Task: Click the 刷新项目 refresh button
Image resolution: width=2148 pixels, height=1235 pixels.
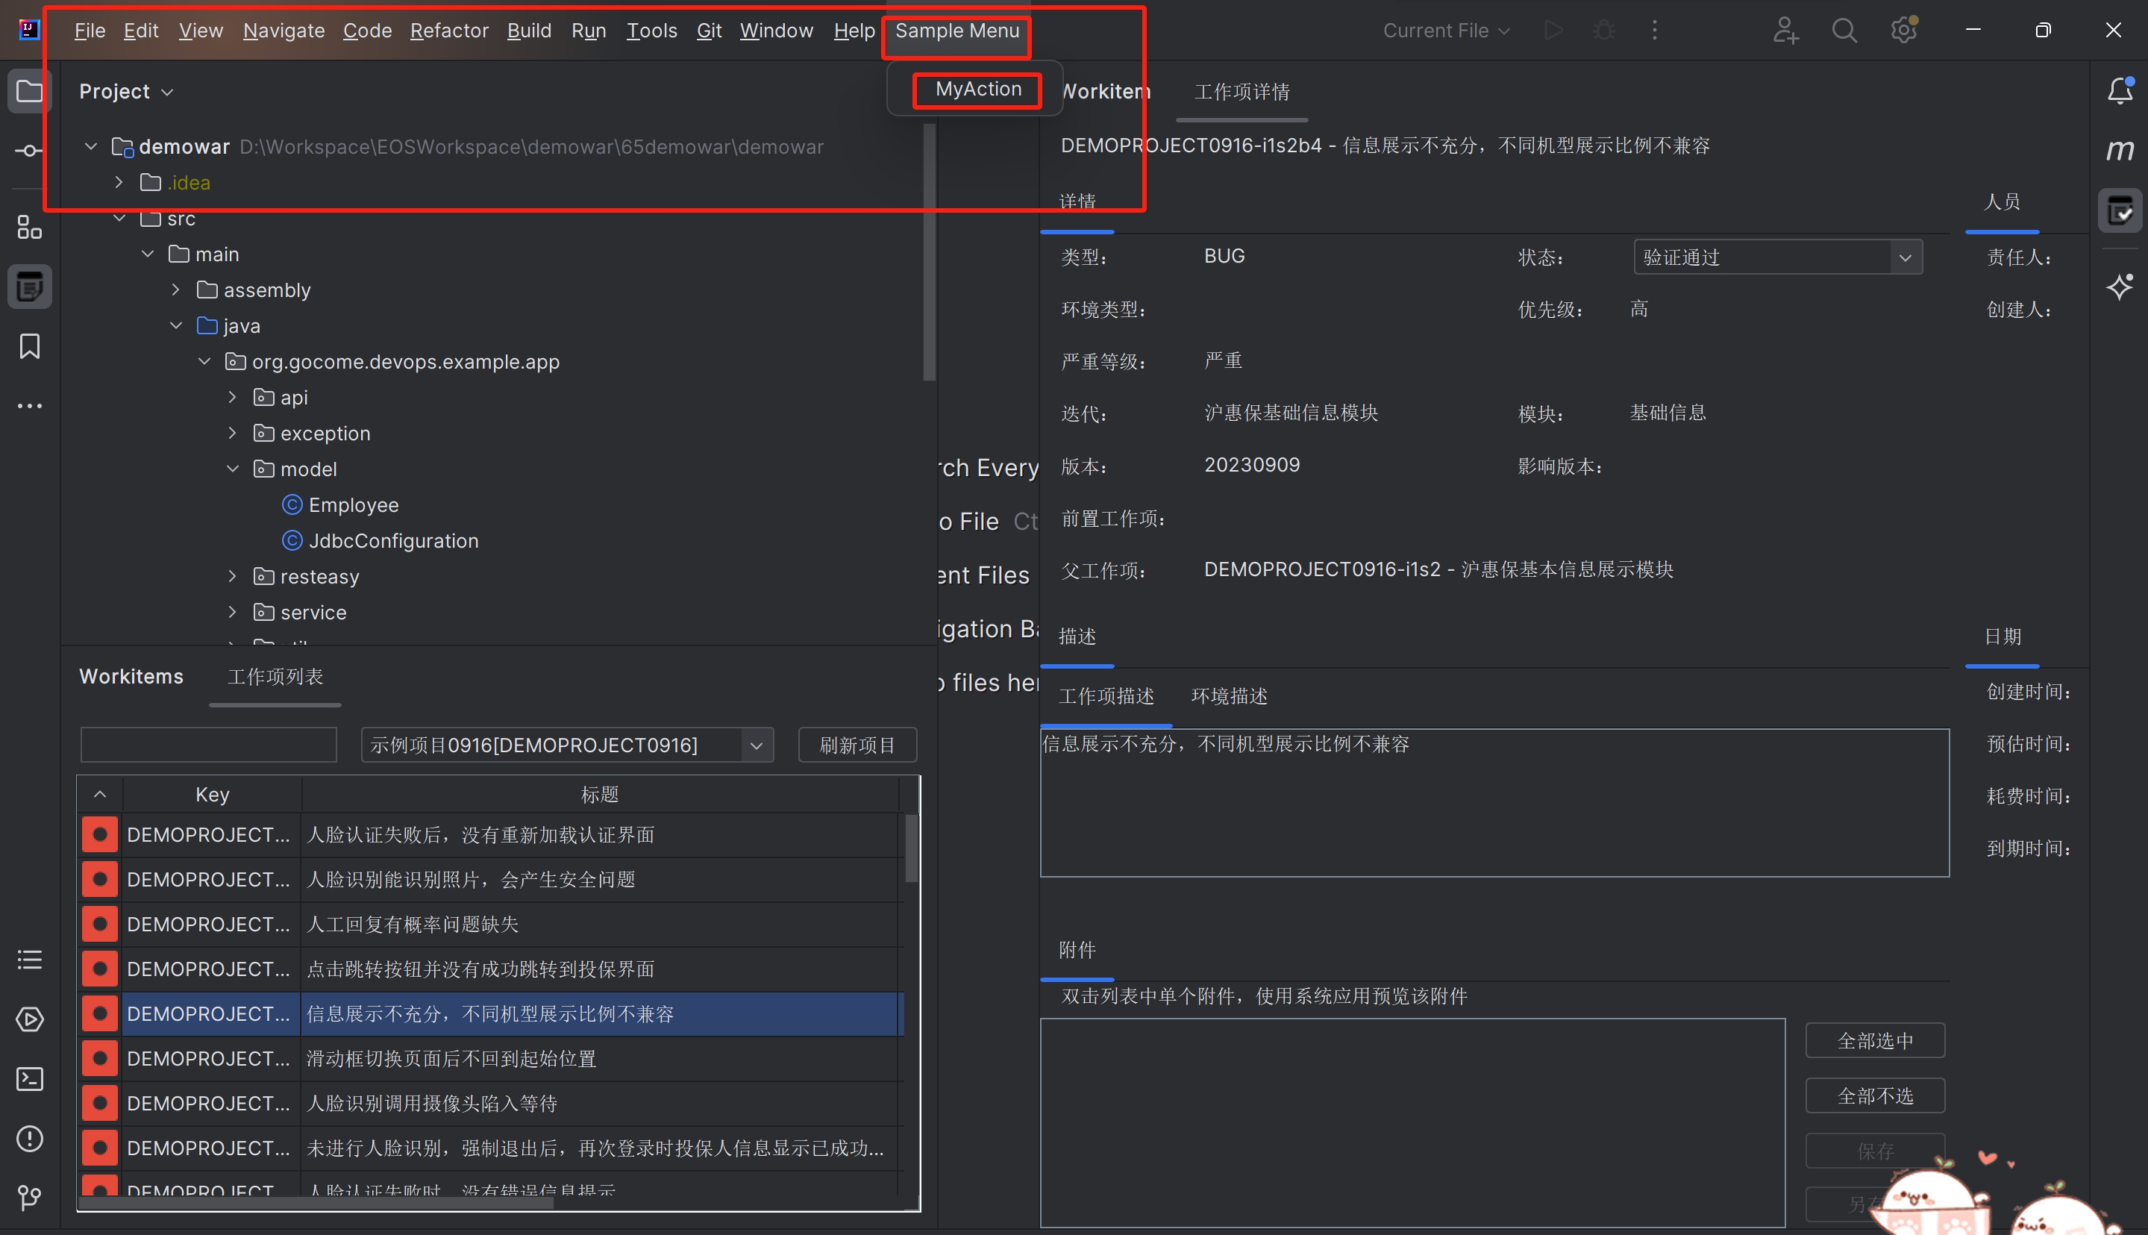Action: coord(857,744)
